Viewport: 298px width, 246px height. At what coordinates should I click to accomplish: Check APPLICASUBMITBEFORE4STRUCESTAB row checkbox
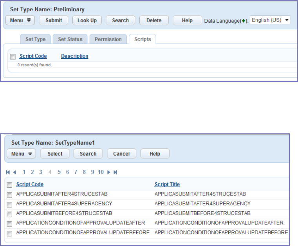pyautogui.click(x=9, y=214)
